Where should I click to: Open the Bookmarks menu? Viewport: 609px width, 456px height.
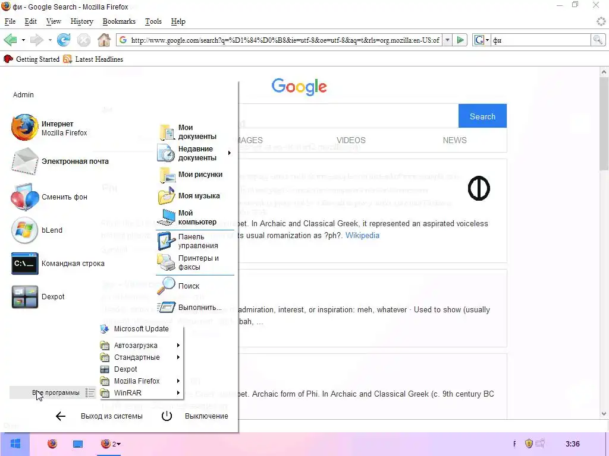[119, 22]
